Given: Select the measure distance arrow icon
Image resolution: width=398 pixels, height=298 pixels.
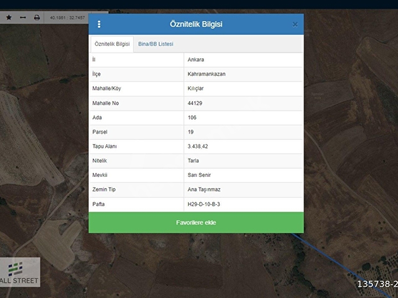Looking at the screenshot, I should (23, 17).
